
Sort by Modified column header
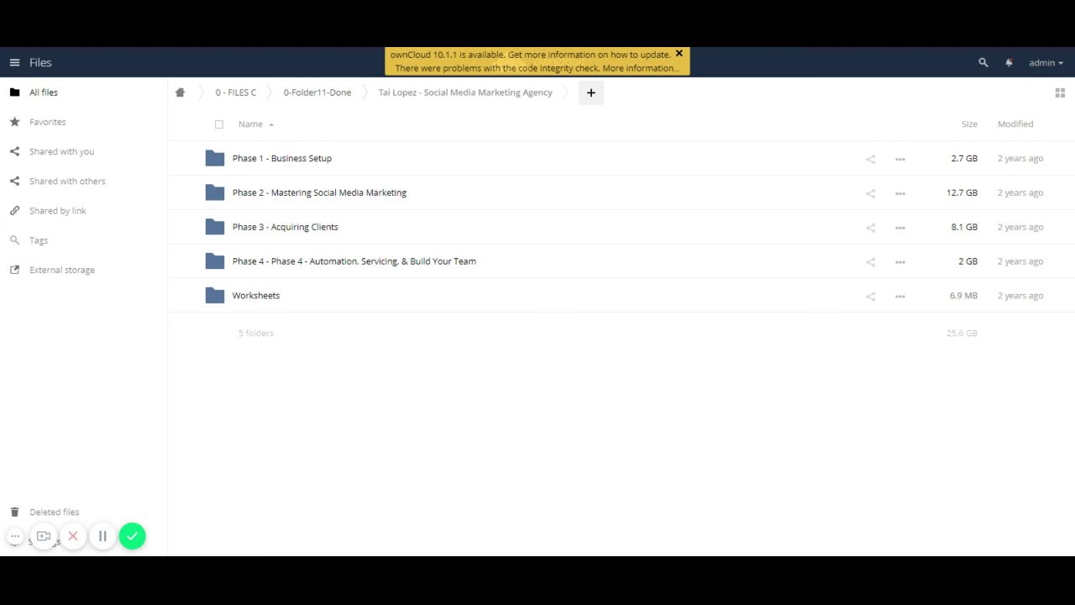pyautogui.click(x=1015, y=124)
